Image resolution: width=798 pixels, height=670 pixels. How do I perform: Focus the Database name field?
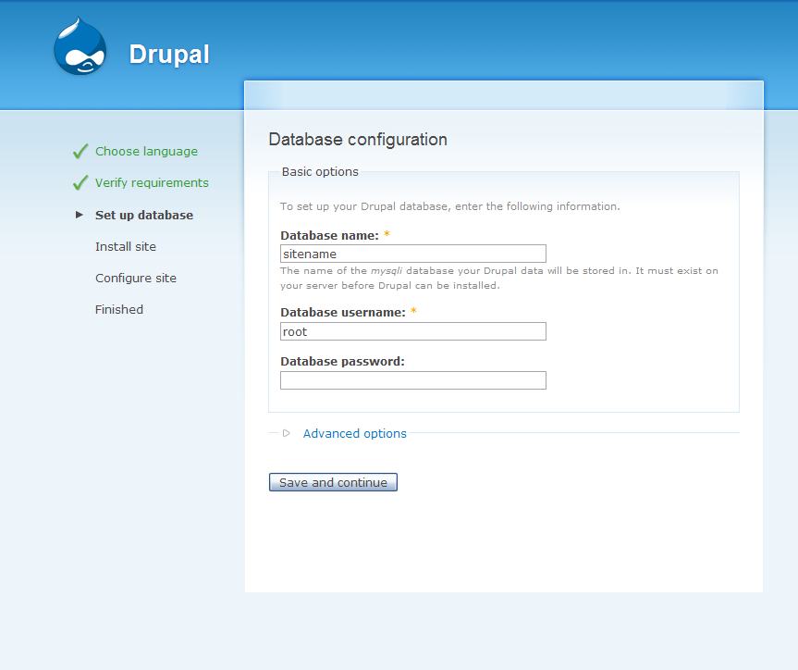pyautogui.click(x=413, y=254)
